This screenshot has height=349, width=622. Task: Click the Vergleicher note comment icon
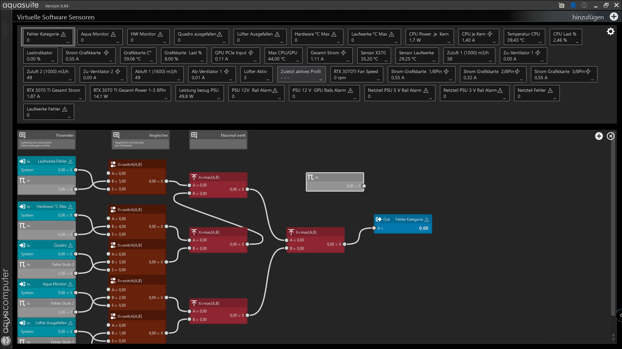click(x=116, y=135)
